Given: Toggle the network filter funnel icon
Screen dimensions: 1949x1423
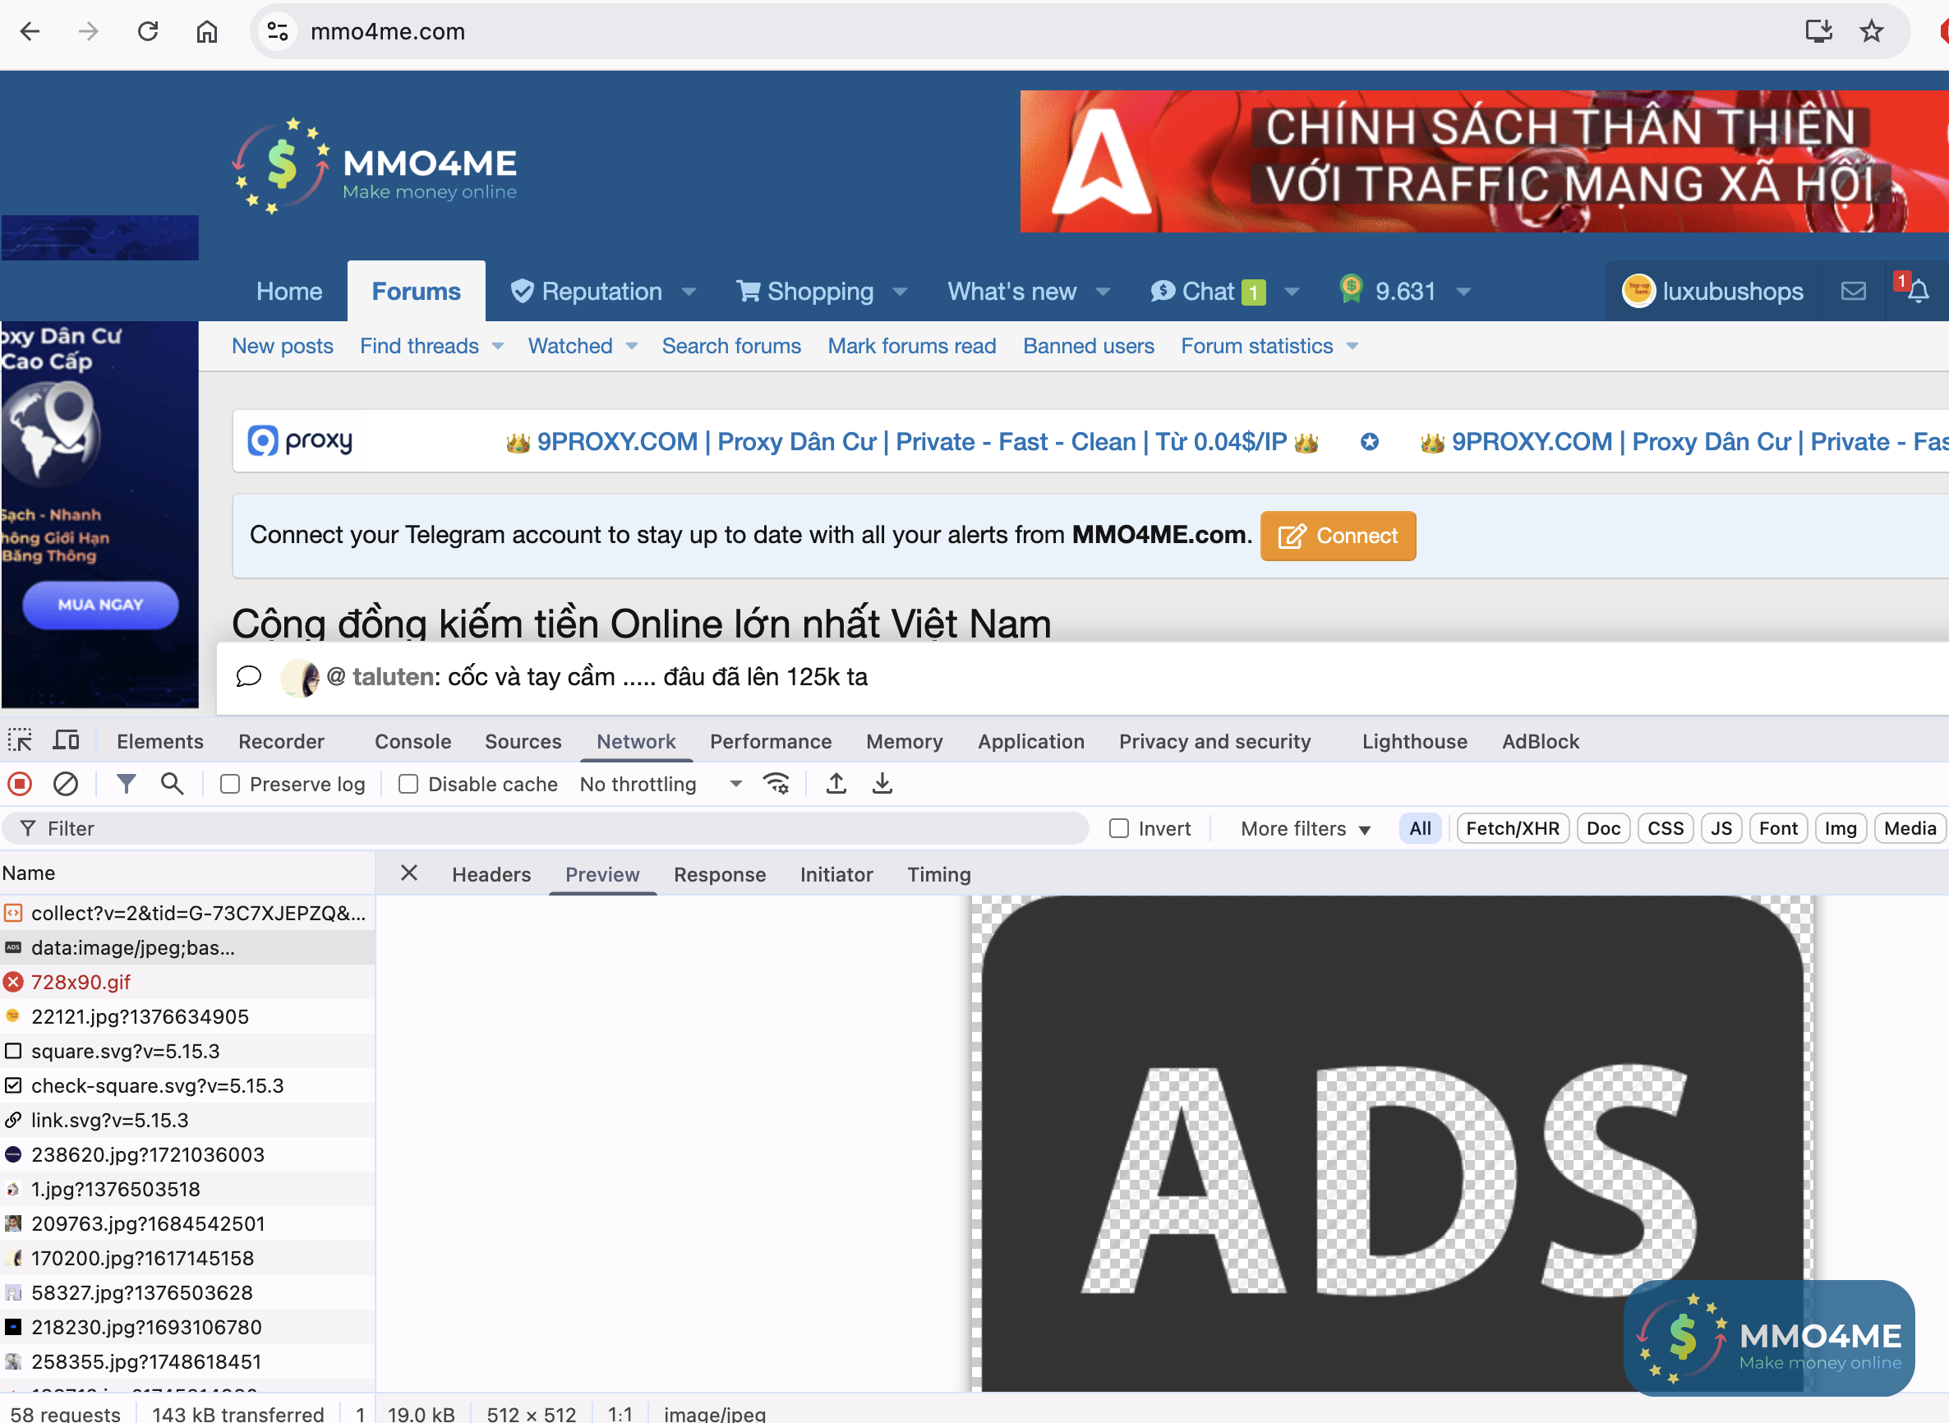Looking at the screenshot, I should tap(126, 784).
